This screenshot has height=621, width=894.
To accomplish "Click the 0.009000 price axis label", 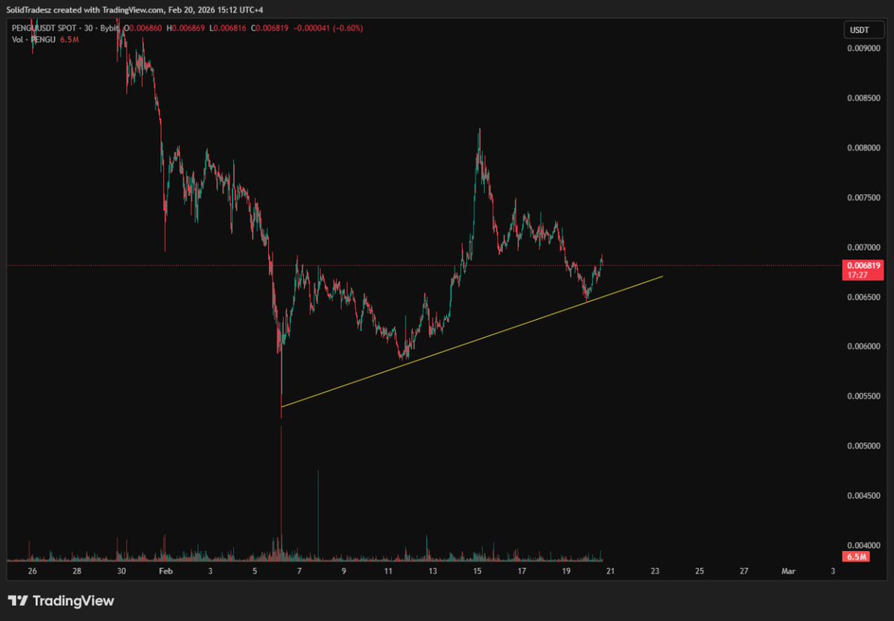I will [866, 48].
